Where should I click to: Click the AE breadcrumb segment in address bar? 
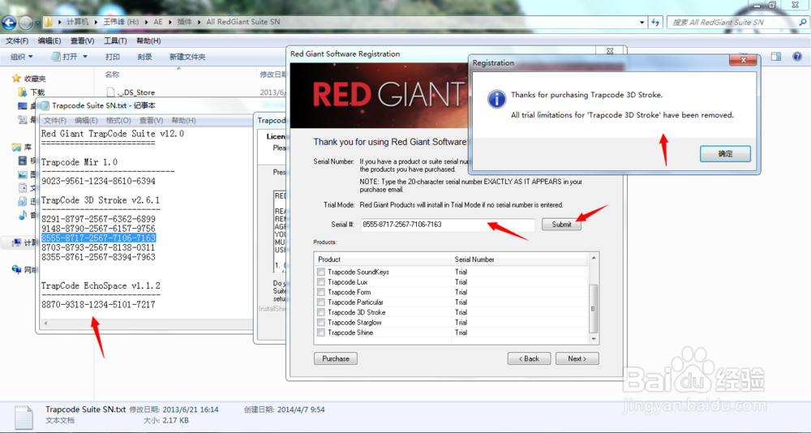click(x=158, y=22)
